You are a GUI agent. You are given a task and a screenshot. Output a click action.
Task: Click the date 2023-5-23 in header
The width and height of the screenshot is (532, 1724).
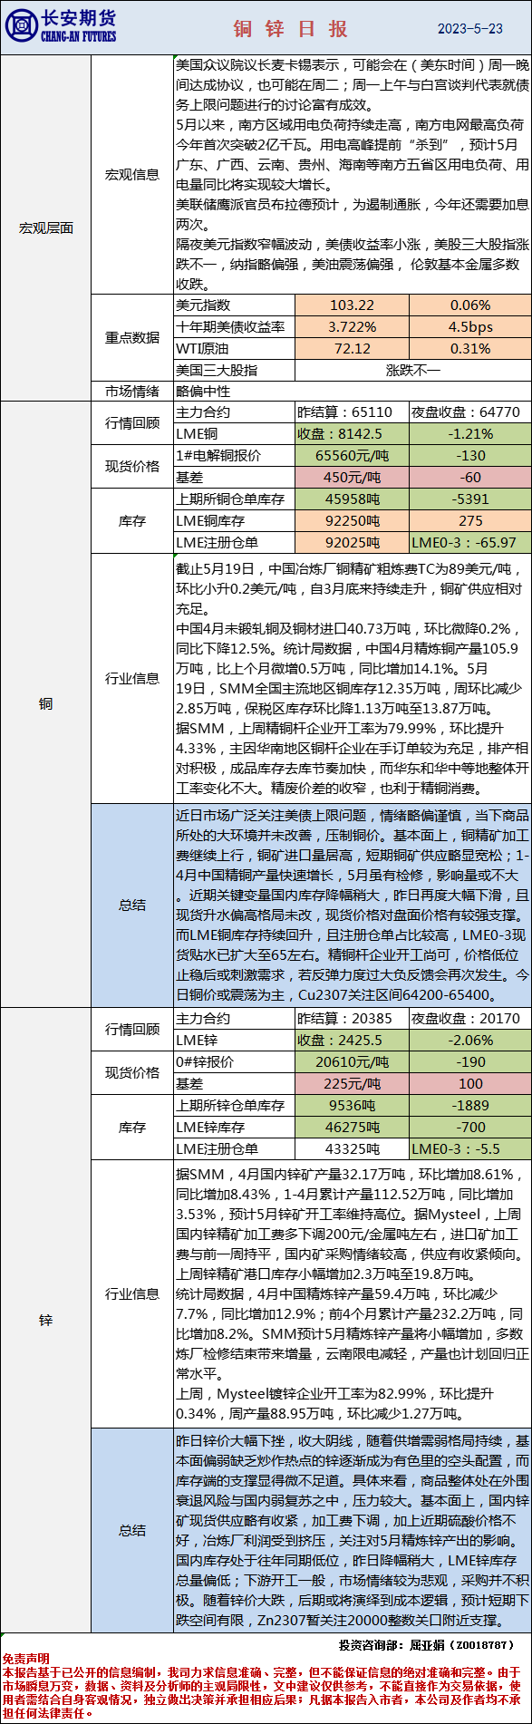coord(469,28)
